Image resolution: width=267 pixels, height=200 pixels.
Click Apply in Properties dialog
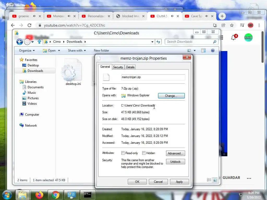pyautogui.click(x=179, y=182)
